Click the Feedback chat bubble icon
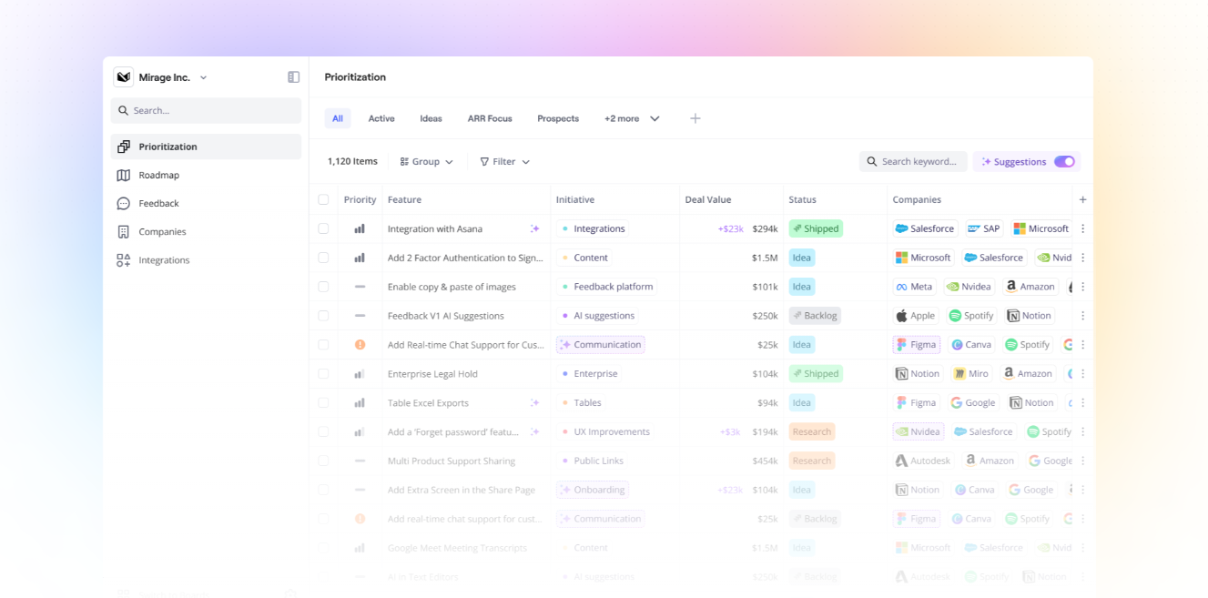The image size is (1208, 598). [124, 203]
